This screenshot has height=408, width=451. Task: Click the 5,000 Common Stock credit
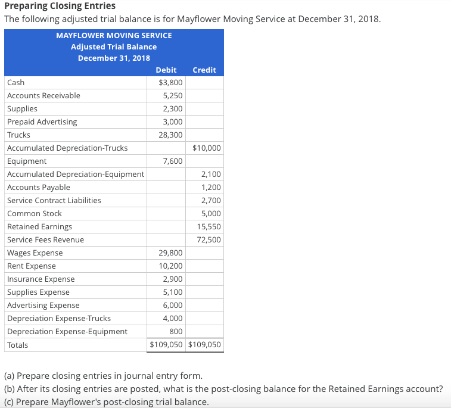(x=211, y=214)
